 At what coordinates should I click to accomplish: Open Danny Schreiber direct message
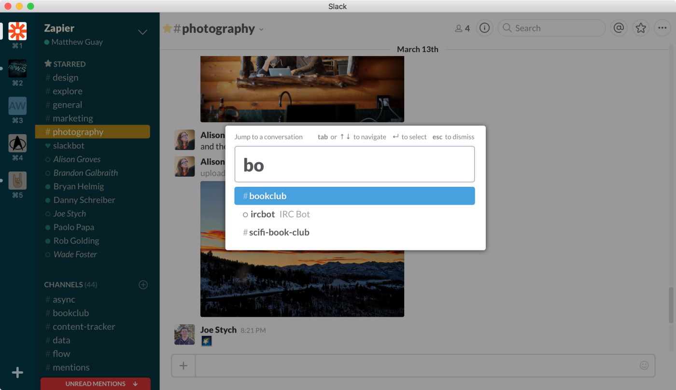click(80, 200)
